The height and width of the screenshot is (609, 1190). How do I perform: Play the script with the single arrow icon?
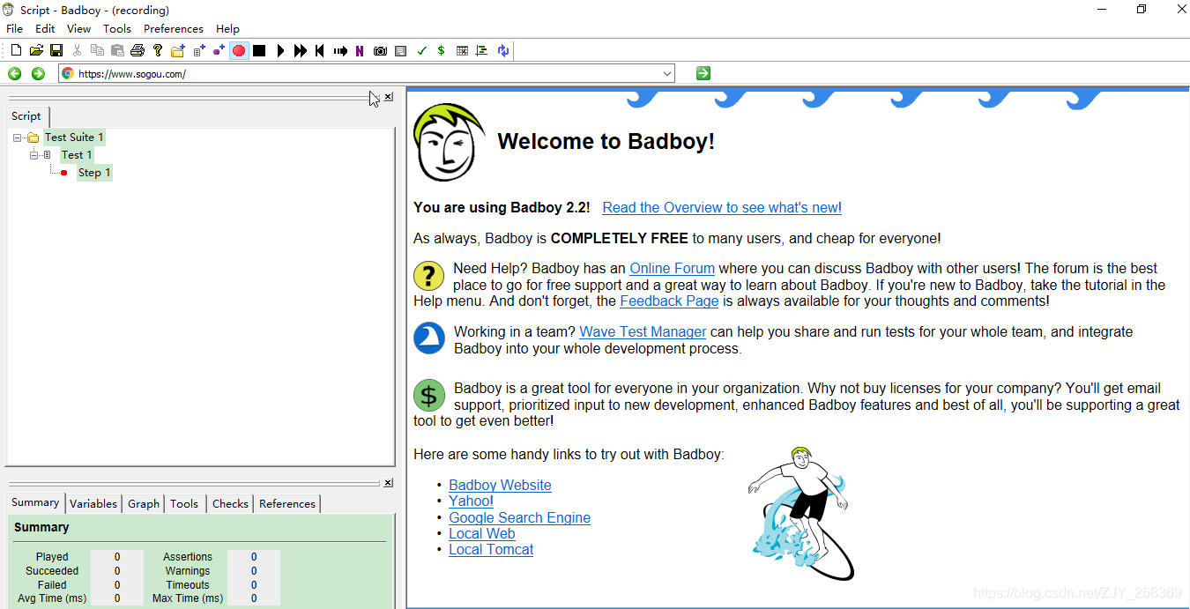(280, 50)
